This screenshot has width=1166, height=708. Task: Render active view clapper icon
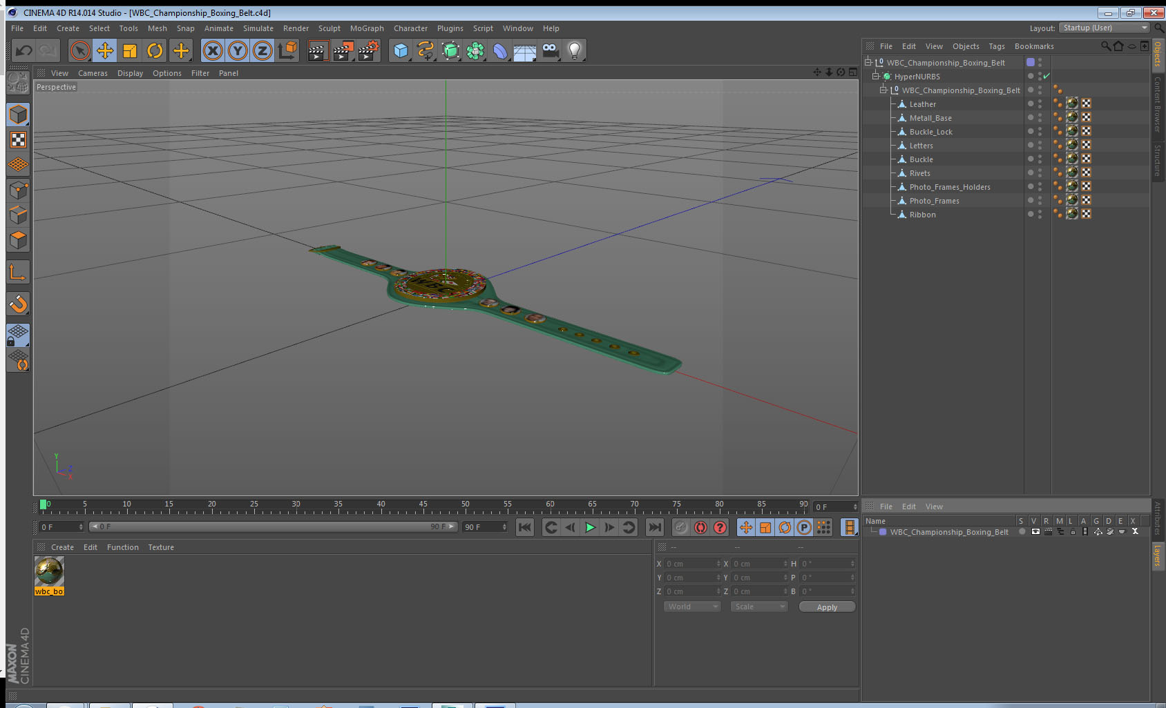point(317,50)
